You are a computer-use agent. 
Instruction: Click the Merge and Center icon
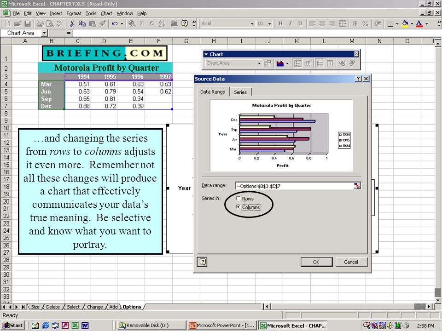point(343,23)
